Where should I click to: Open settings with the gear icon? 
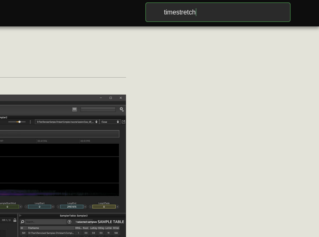[121, 109]
